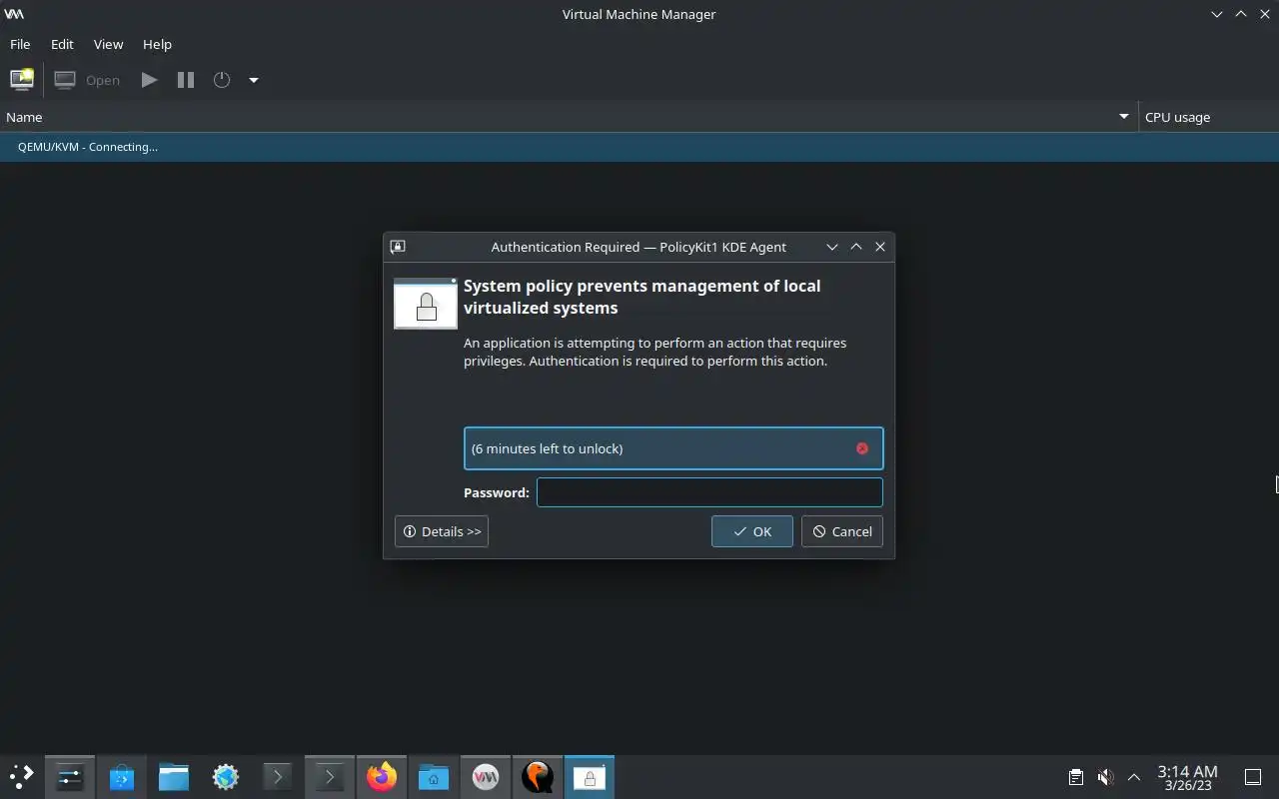Open the clipboard tray icon

1076,777
